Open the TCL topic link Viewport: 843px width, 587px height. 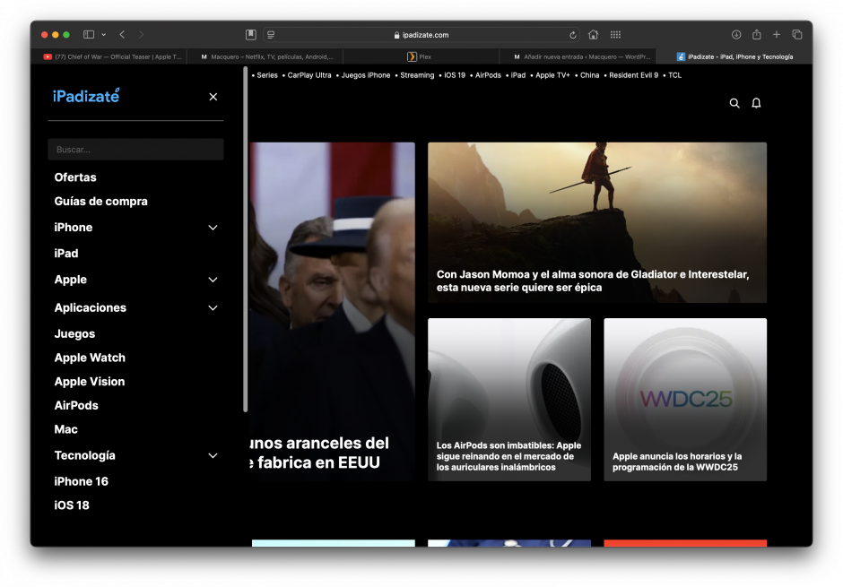(x=674, y=75)
